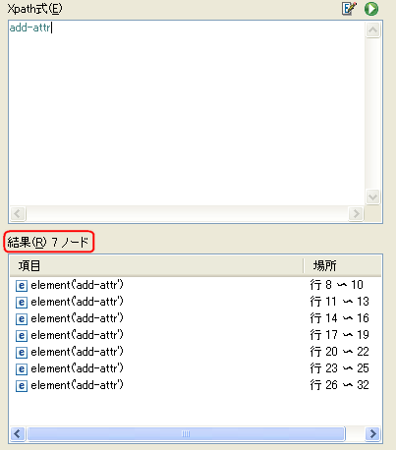Select the element at 行 17 〜 19
Screen dimensions: 396x450
coord(196,335)
